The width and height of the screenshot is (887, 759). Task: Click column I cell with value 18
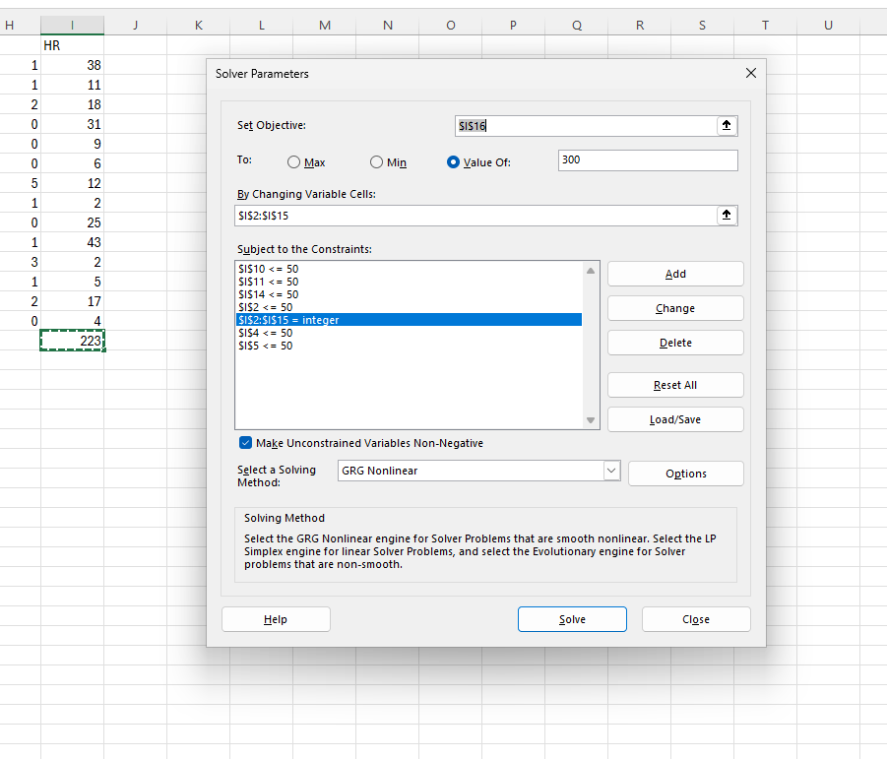[72, 104]
